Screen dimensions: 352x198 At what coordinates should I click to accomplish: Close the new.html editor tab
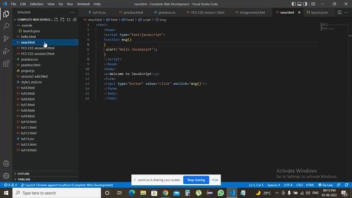(x=299, y=12)
